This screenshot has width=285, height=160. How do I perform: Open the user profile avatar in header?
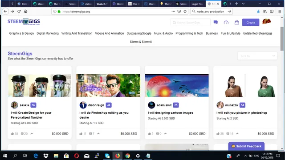(x=266, y=22)
